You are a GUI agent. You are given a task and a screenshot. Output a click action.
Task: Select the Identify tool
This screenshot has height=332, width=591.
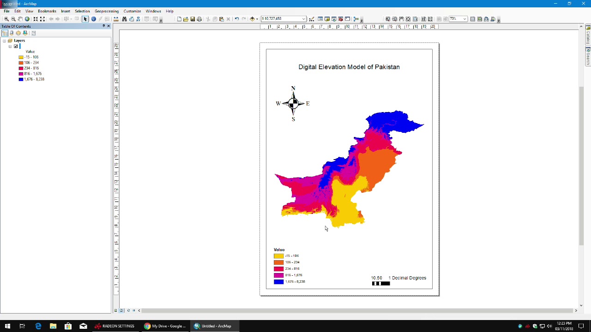[x=93, y=19]
